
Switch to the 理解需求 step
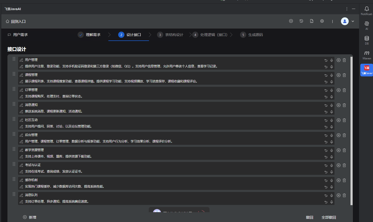pos(89,35)
